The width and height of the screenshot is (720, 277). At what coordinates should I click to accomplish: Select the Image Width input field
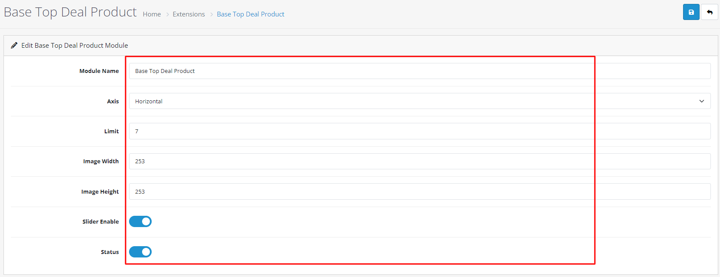419,162
